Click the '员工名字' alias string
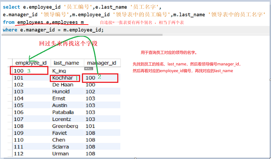271x159 pixels. (145, 7)
